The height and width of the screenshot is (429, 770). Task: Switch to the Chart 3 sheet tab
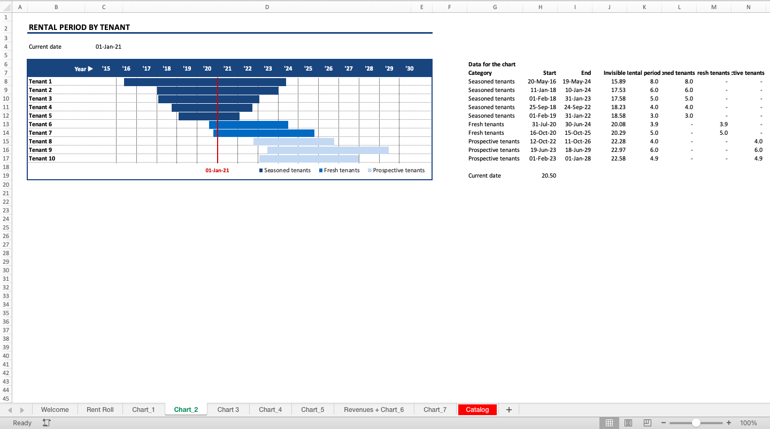point(228,410)
